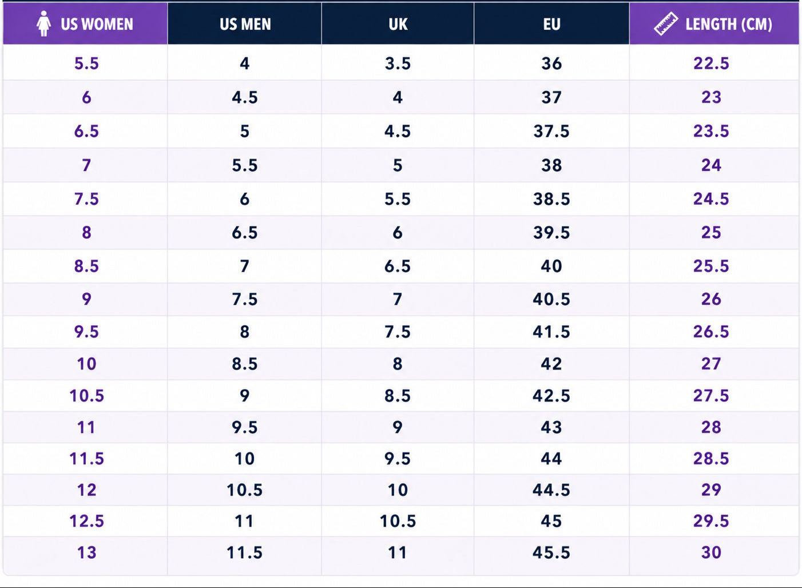This screenshot has width=802, height=588.
Task: Click US Women size 5.5 cell
Action: coord(85,63)
